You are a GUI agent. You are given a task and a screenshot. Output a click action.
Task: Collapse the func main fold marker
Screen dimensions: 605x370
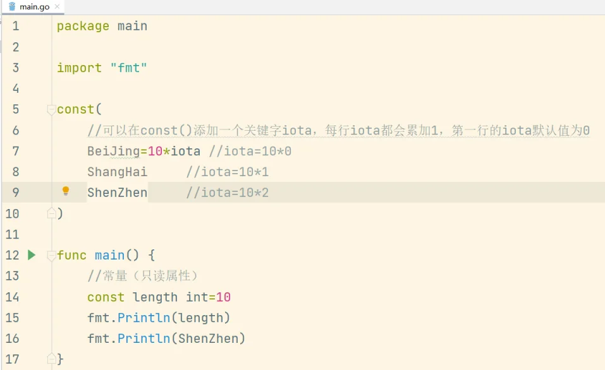(51, 256)
